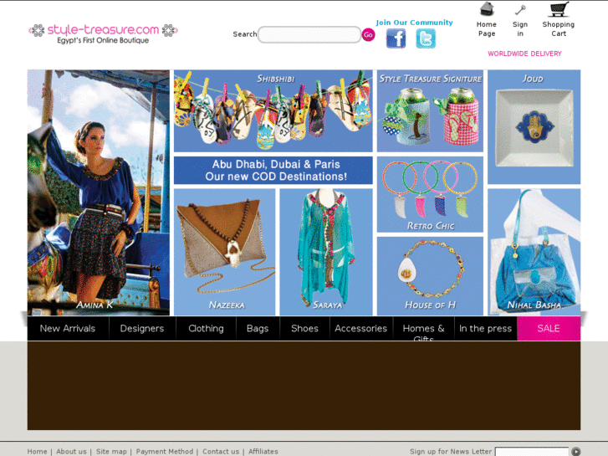Image resolution: width=608 pixels, height=456 pixels.
Task: Open the Amina K model photo
Action: pos(99,192)
